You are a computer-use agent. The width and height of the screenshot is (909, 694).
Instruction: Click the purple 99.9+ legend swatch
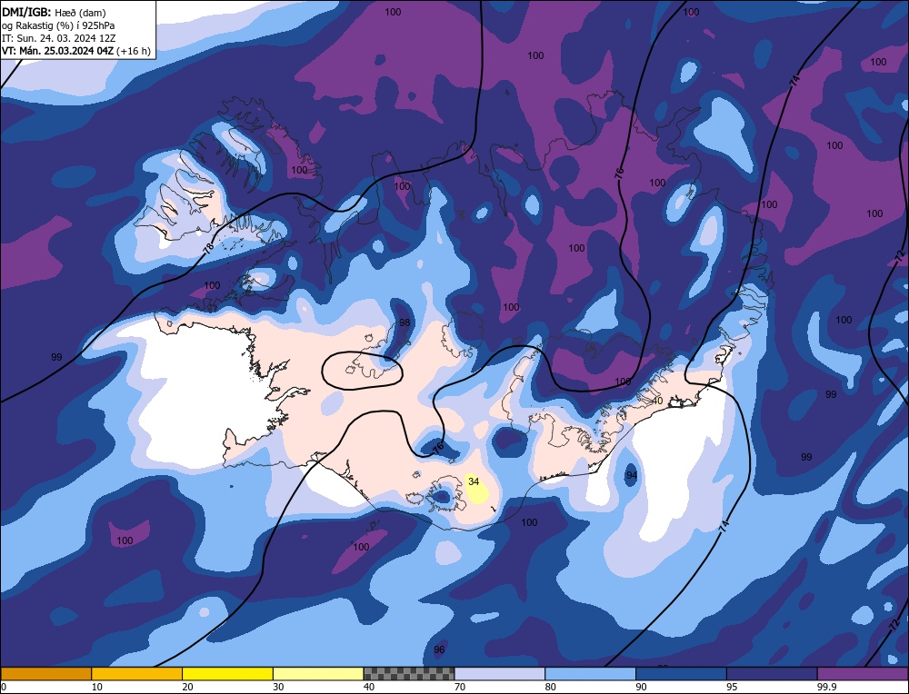(863, 673)
